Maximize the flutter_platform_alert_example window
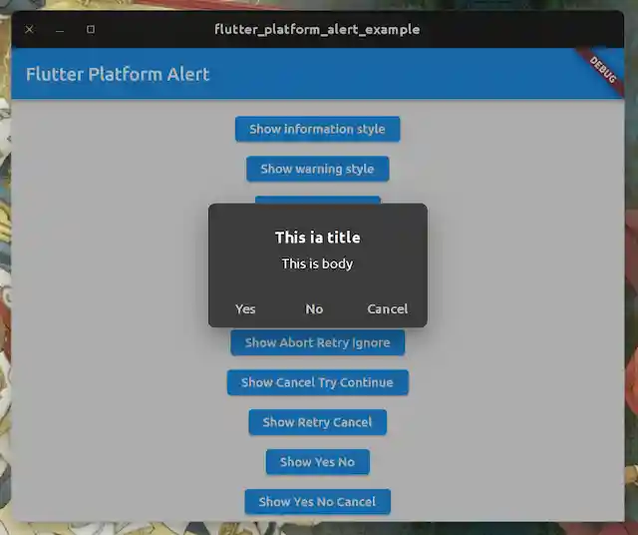Viewport: 638px width, 535px height. (x=91, y=29)
